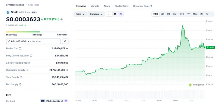Switch to TradingView chart icon
The image size is (220, 102).
115,14
